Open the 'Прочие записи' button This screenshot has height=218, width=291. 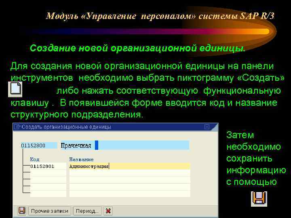[50, 211]
